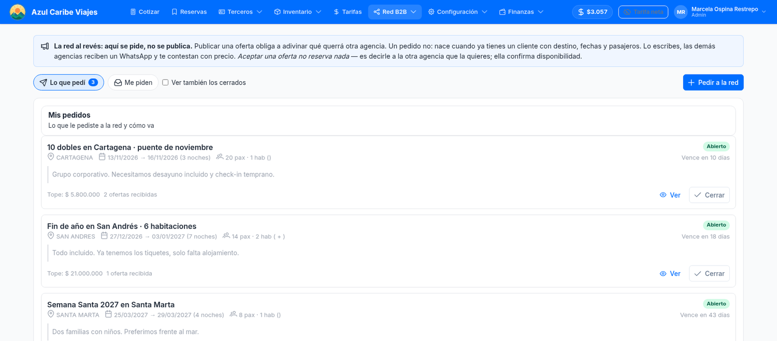Expand the Inventario dropdown

tap(297, 12)
